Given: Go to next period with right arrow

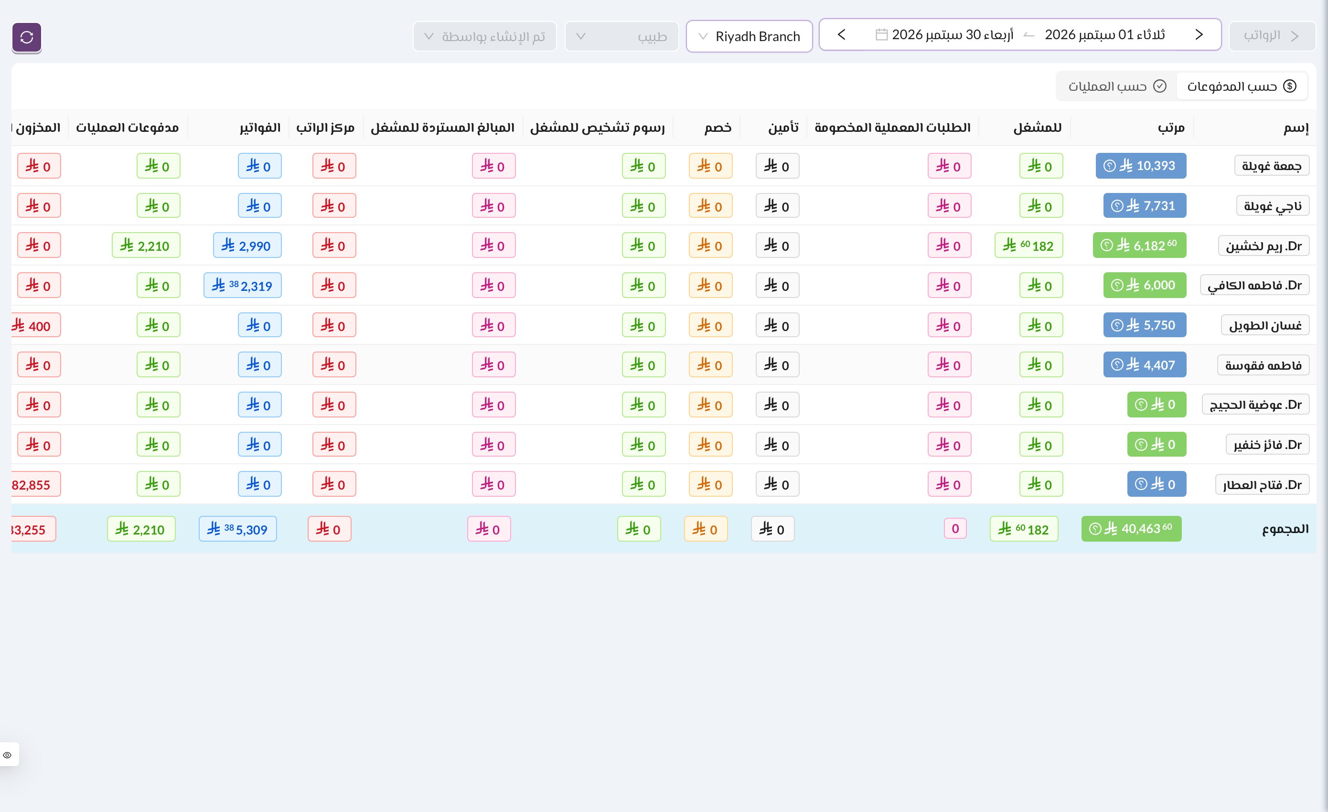Looking at the screenshot, I should tap(1199, 35).
